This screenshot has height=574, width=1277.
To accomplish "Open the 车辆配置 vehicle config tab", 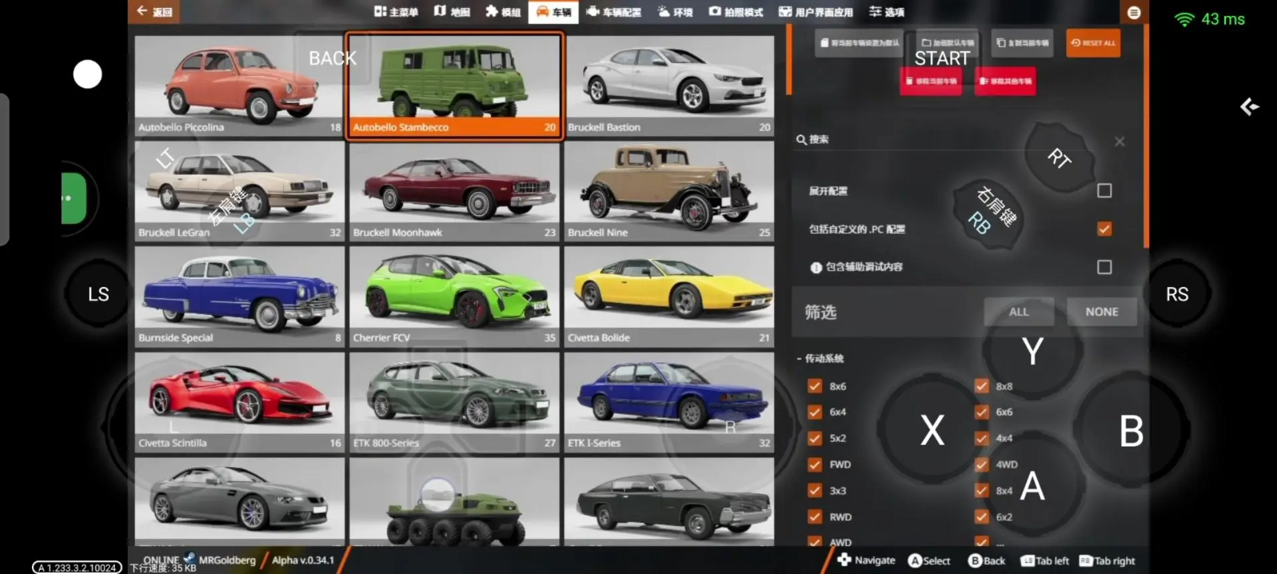I will pyautogui.click(x=613, y=11).
